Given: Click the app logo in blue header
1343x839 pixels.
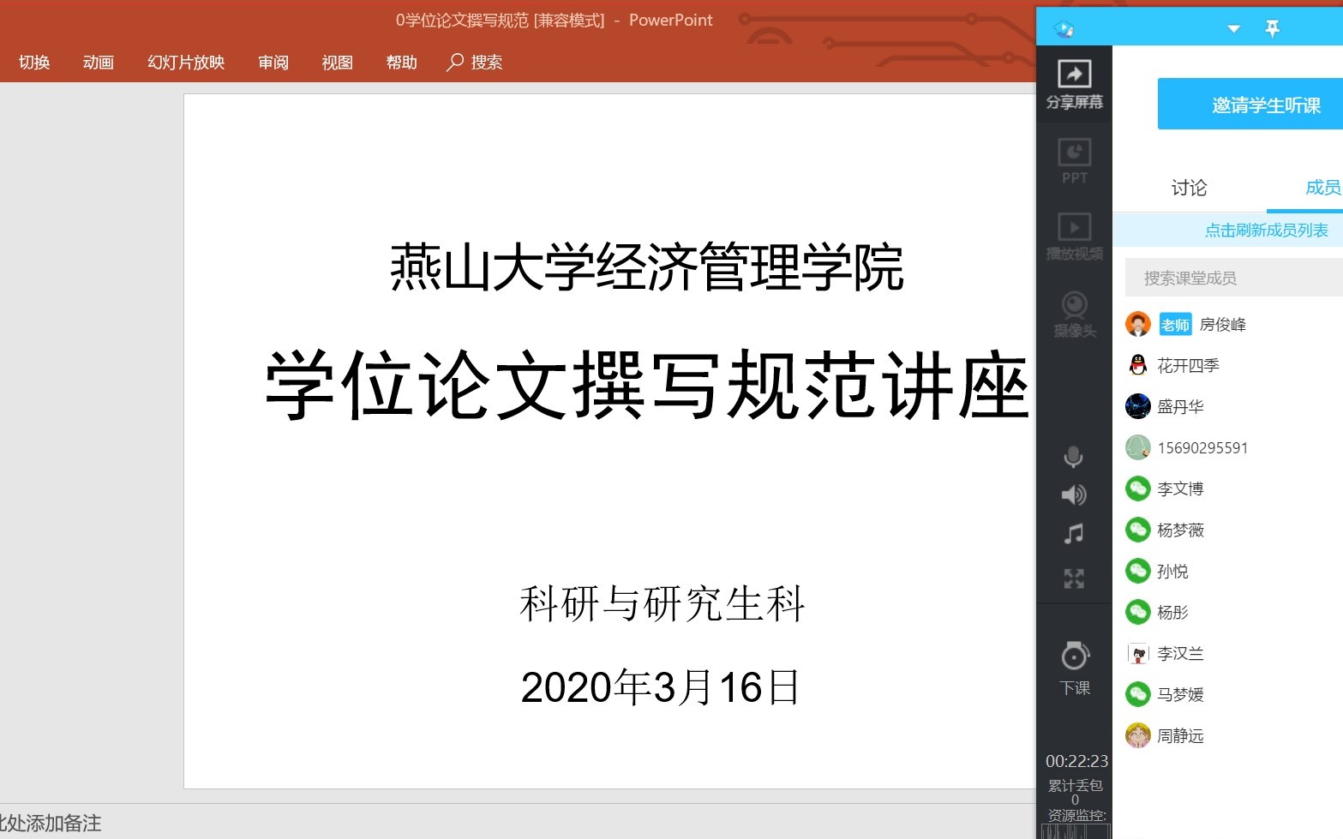Looking at the screenshot, I should coord(1064,29).
